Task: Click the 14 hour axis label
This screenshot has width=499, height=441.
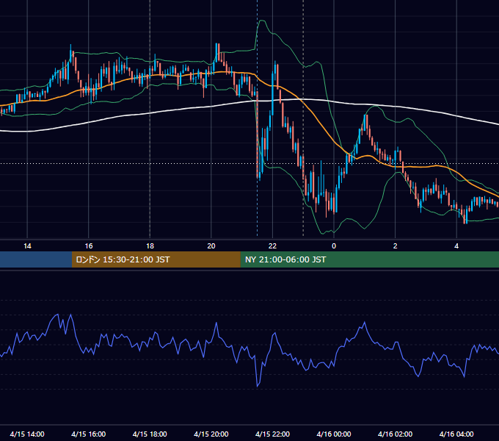Action: 27,246
